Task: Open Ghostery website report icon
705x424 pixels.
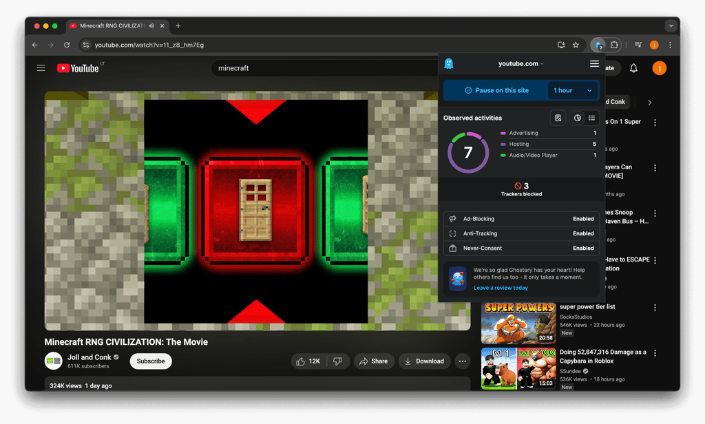Action: pyautogui.click(x=558, y=118)
